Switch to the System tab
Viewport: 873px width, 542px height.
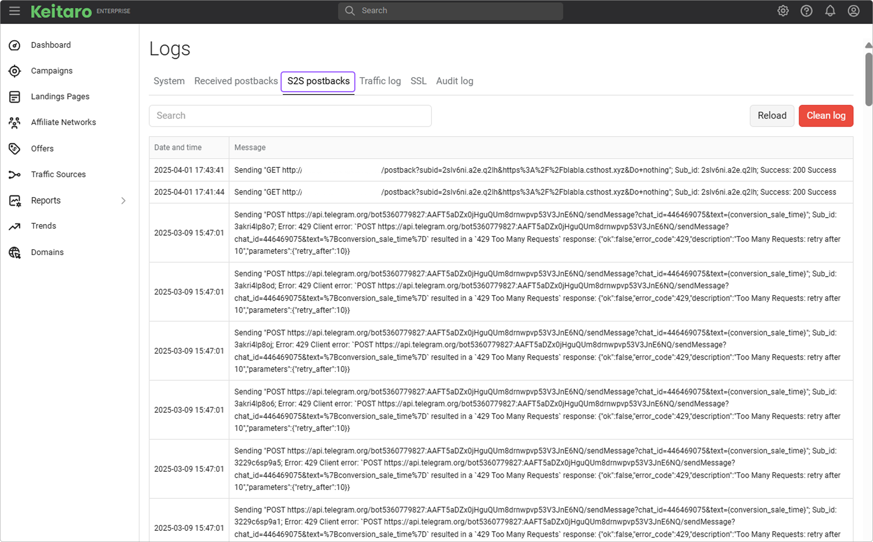tap(169, 81)
